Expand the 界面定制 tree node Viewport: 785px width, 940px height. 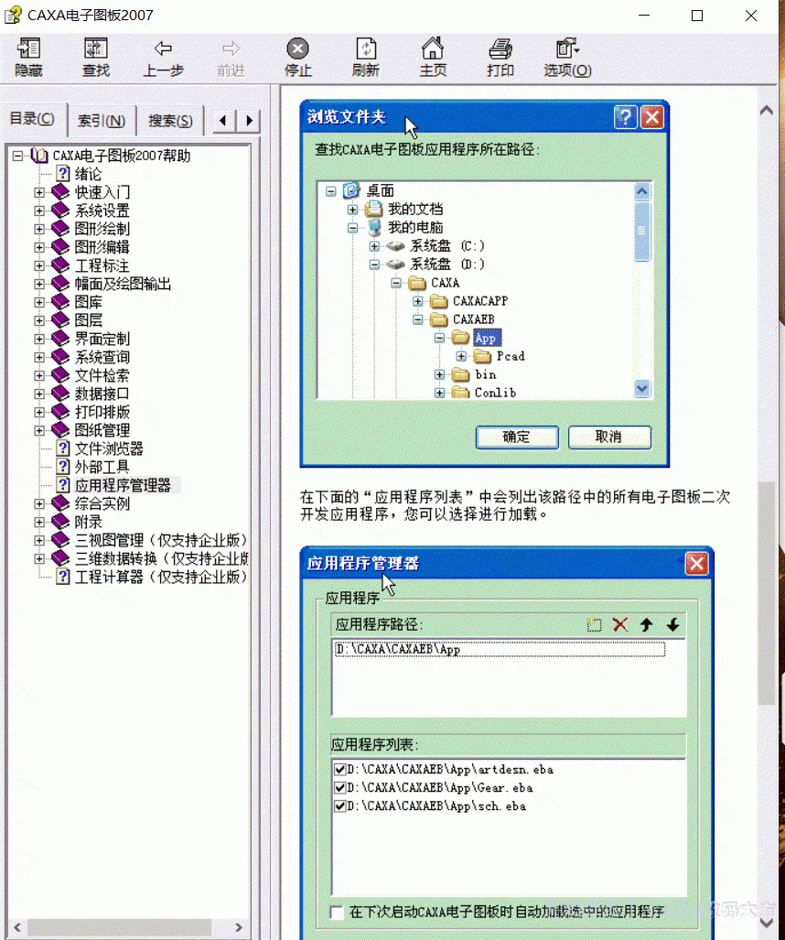39,339
